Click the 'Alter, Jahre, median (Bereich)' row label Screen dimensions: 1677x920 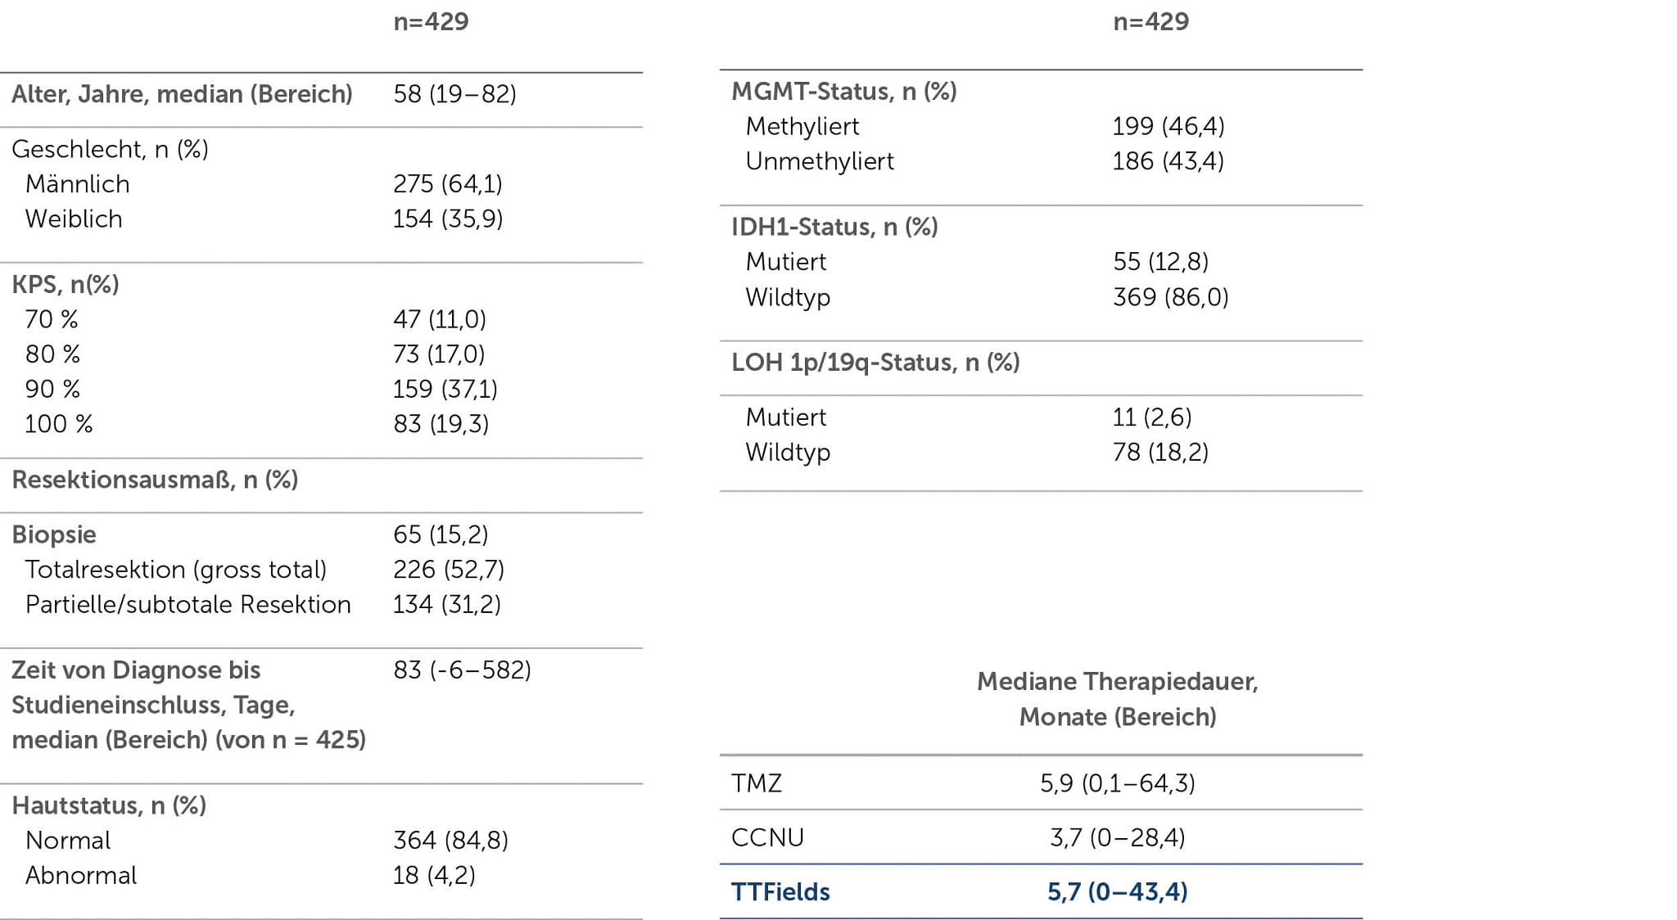tap(182, 94)
